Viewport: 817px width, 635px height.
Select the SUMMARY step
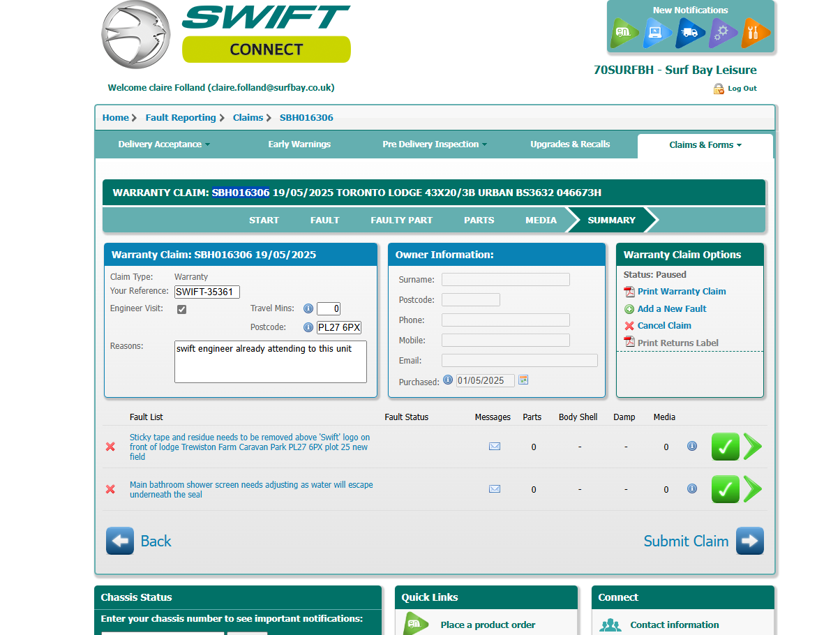point(611,221)
